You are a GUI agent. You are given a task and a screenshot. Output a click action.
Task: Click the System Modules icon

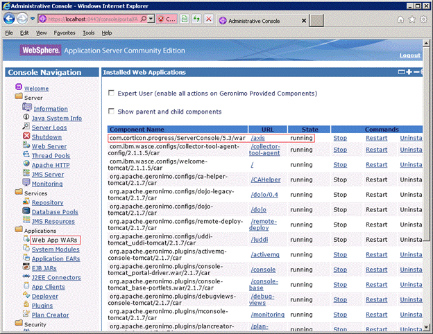coord(26,248)
